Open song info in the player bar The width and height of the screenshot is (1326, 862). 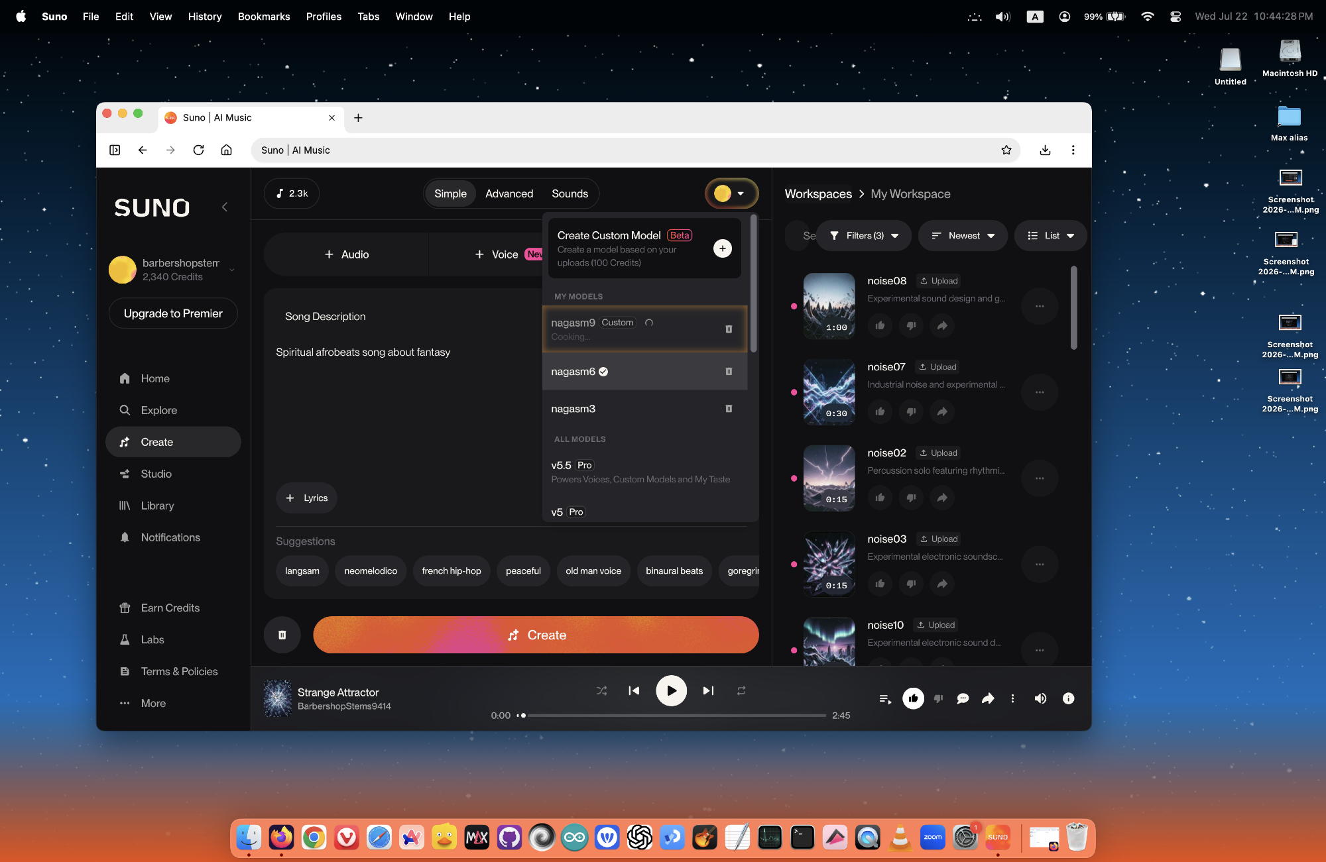[x=1068, y=698]
